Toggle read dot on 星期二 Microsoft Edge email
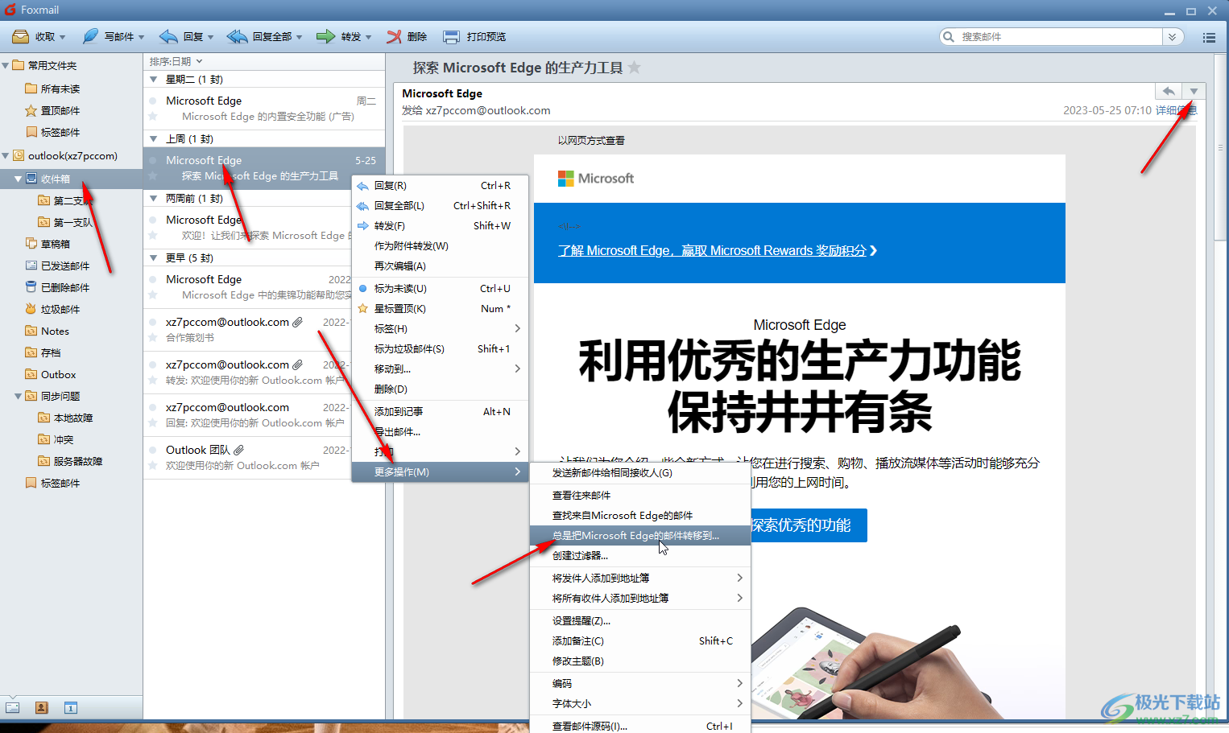The width and height of the screenshot is (1229, 733). click(x=152, y=101)
